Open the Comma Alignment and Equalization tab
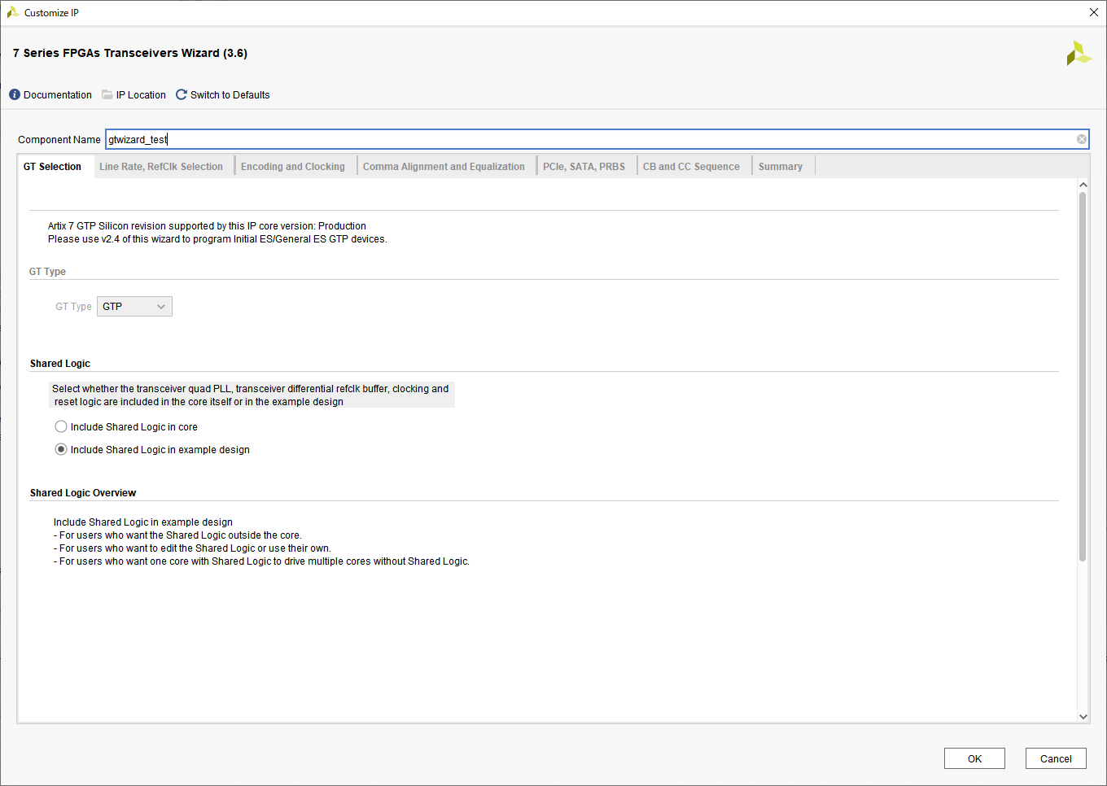The height and width of the screenshot is (786, 1107). tap(444, 167)
